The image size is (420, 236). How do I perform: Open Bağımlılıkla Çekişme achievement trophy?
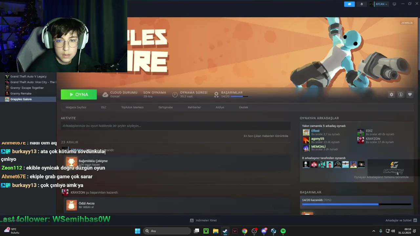72,163
